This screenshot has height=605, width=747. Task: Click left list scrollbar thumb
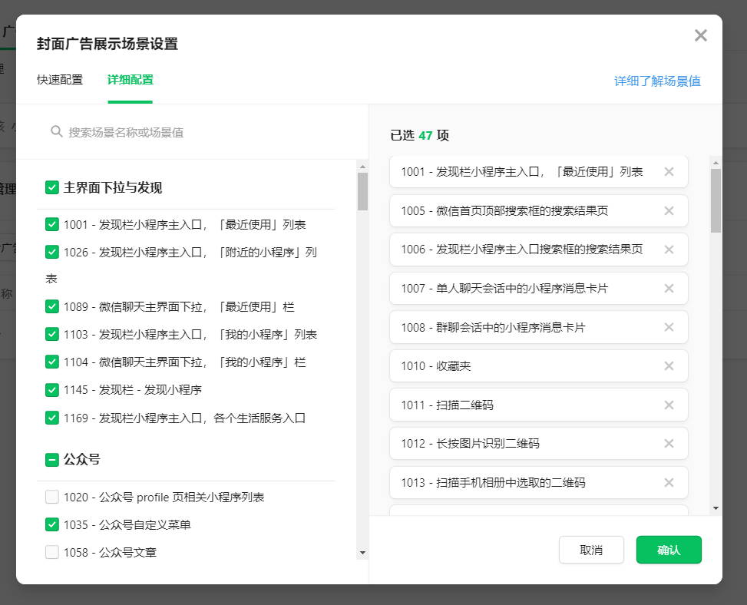[x=362, y=191]
